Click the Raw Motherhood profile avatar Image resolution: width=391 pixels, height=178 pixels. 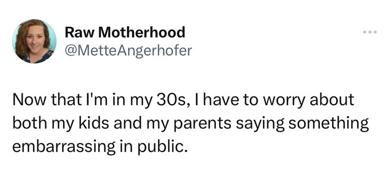point(34,41)
